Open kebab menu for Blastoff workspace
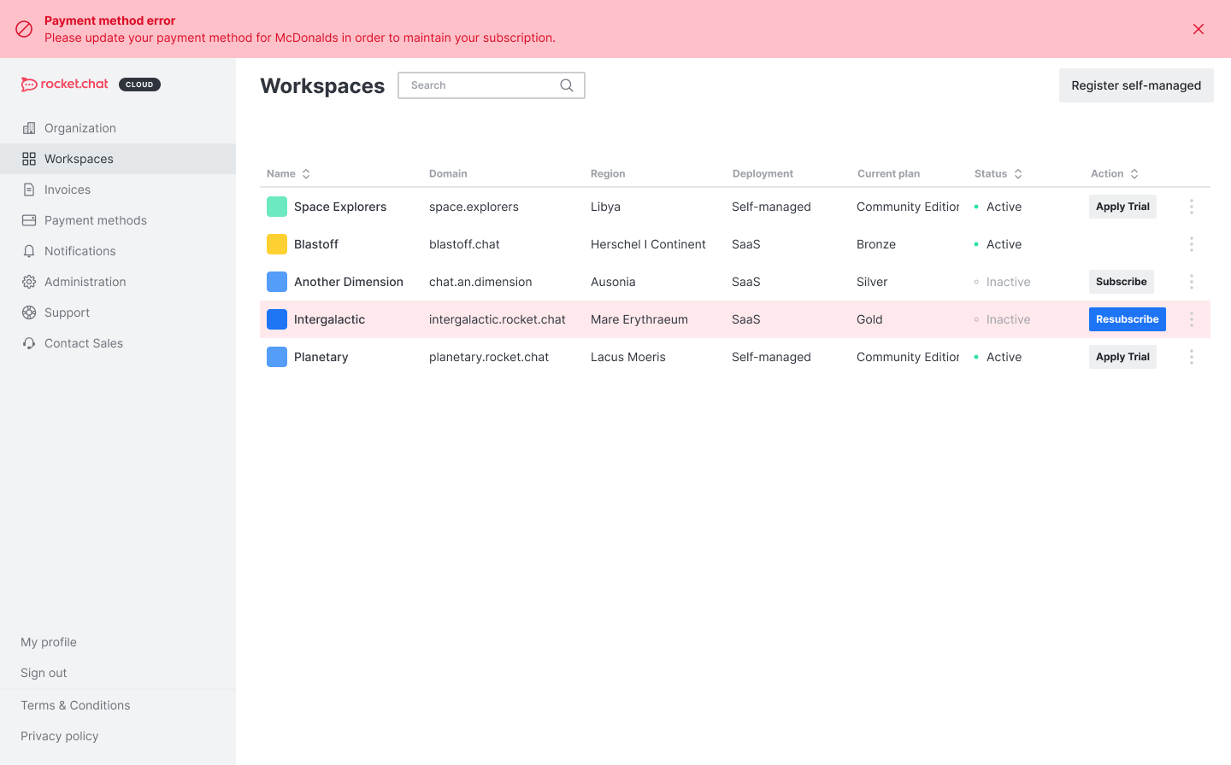This screenshot has width=1231, height=765. pos(1191,244)
